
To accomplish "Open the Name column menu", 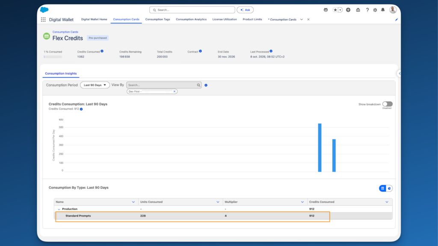I will [x=133, y=202].
